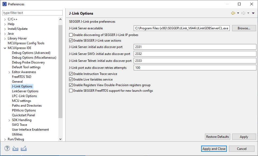Uncheck Enable Live Variables service
258x156 pixels.
[71, 79]
